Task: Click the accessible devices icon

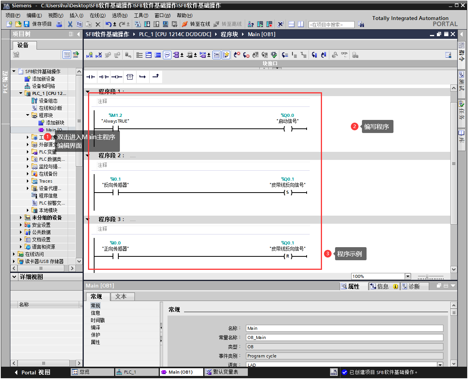Action: [x=251, y=24]
